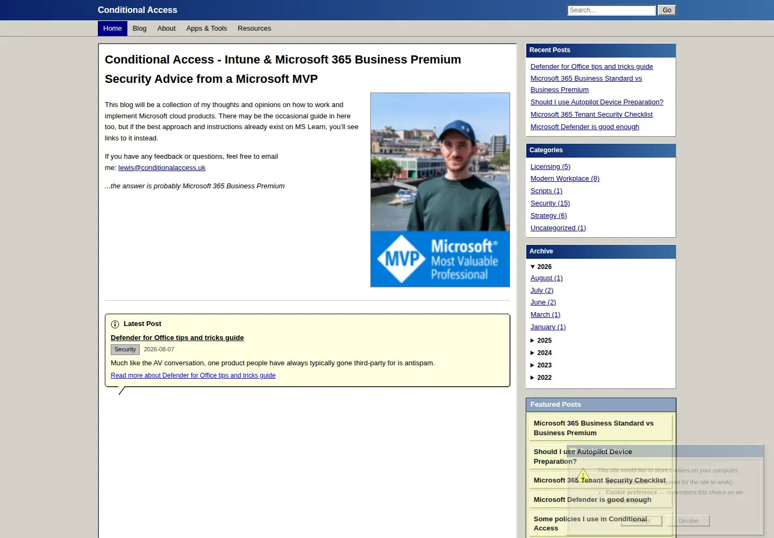Open Microsoft 365 Tenant Security Checklist recent post

[591, 115]
